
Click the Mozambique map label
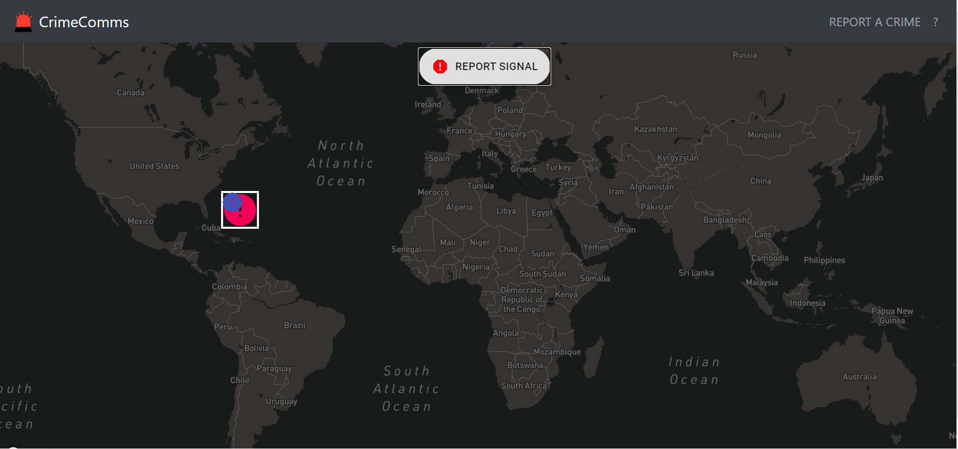[557, 352]
